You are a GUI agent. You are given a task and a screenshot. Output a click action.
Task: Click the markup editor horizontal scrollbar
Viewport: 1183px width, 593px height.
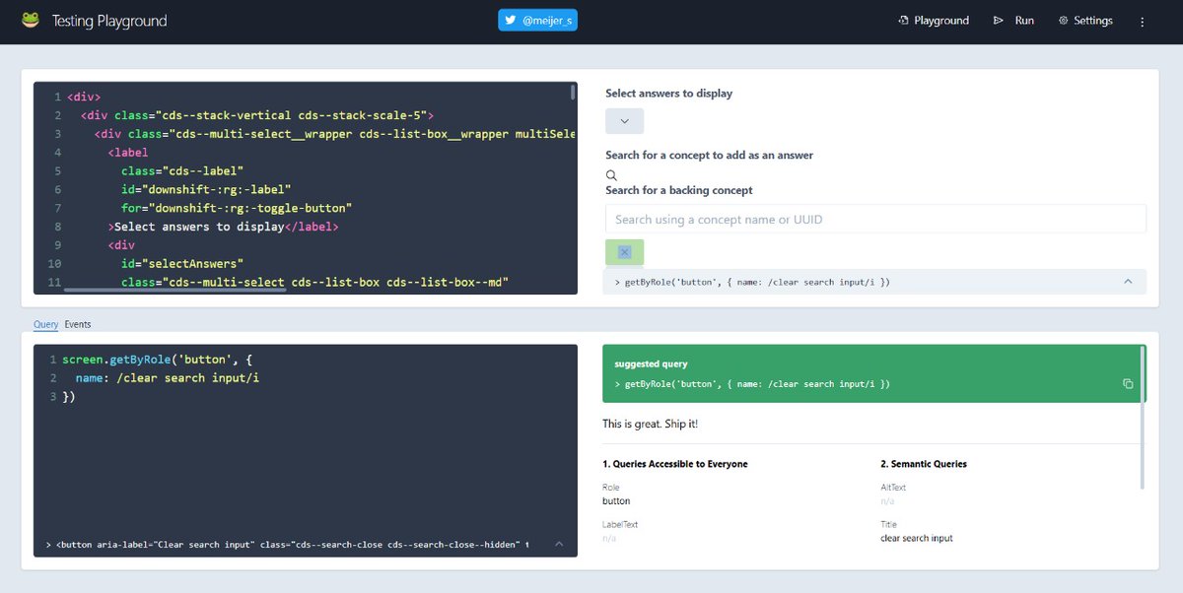174,290
